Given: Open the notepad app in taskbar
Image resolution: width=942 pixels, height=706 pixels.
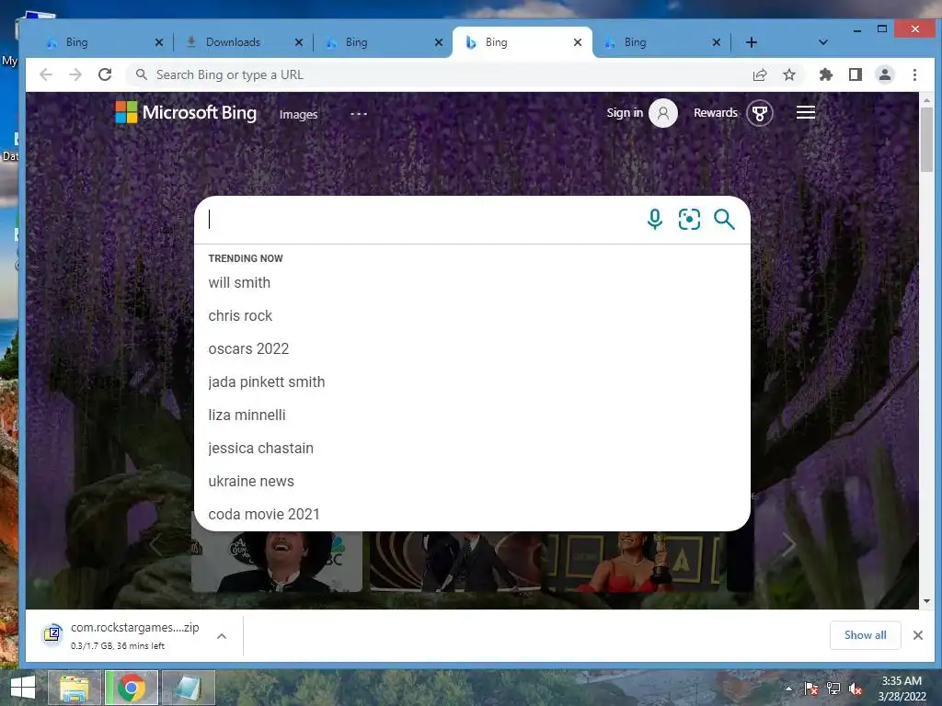Looking at the screenshot, I should click(x=188, y=688).
